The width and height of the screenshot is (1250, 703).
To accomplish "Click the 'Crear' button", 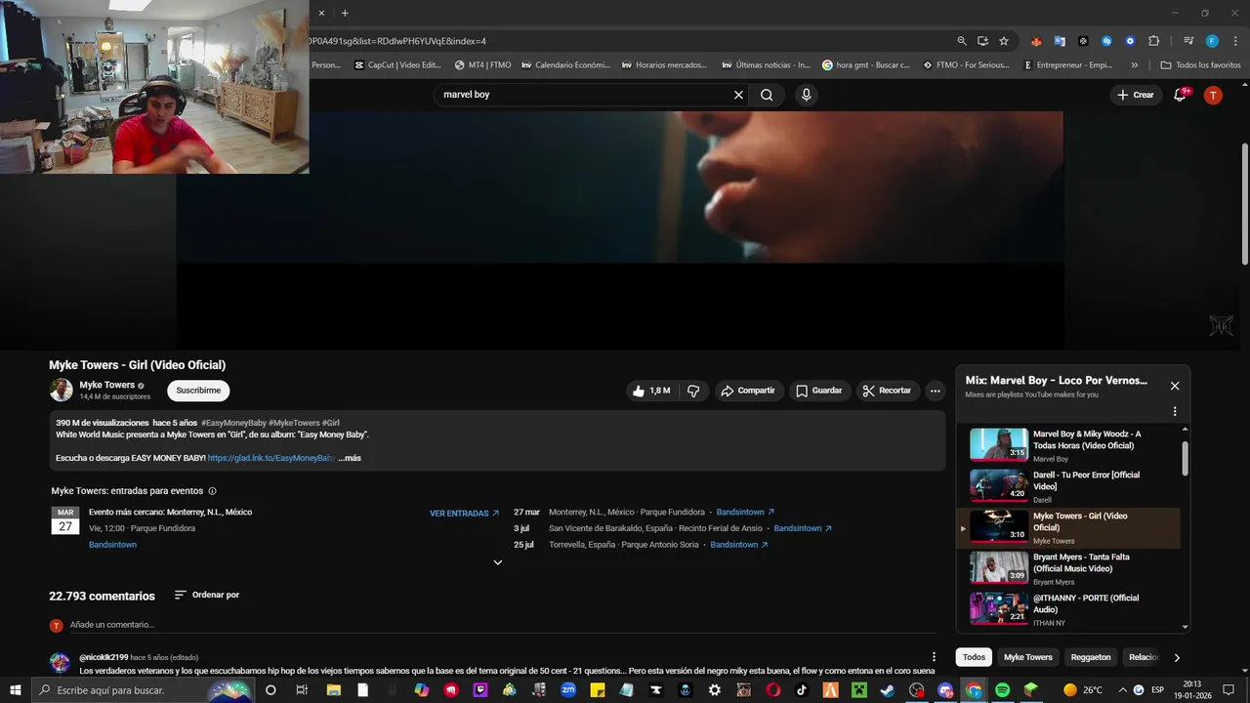I will (x=1135, y=95).
